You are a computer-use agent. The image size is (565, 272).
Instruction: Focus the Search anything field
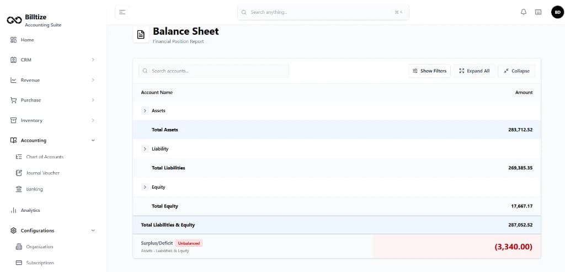click(x=323, y=12)
